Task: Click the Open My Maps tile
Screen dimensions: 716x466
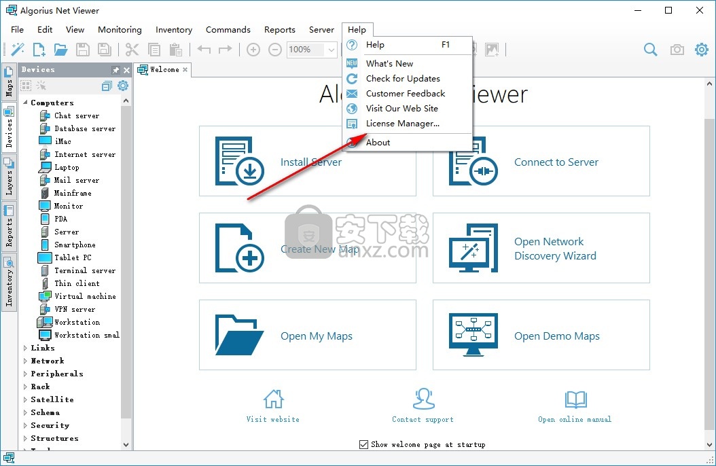Action: coord(307,334)
